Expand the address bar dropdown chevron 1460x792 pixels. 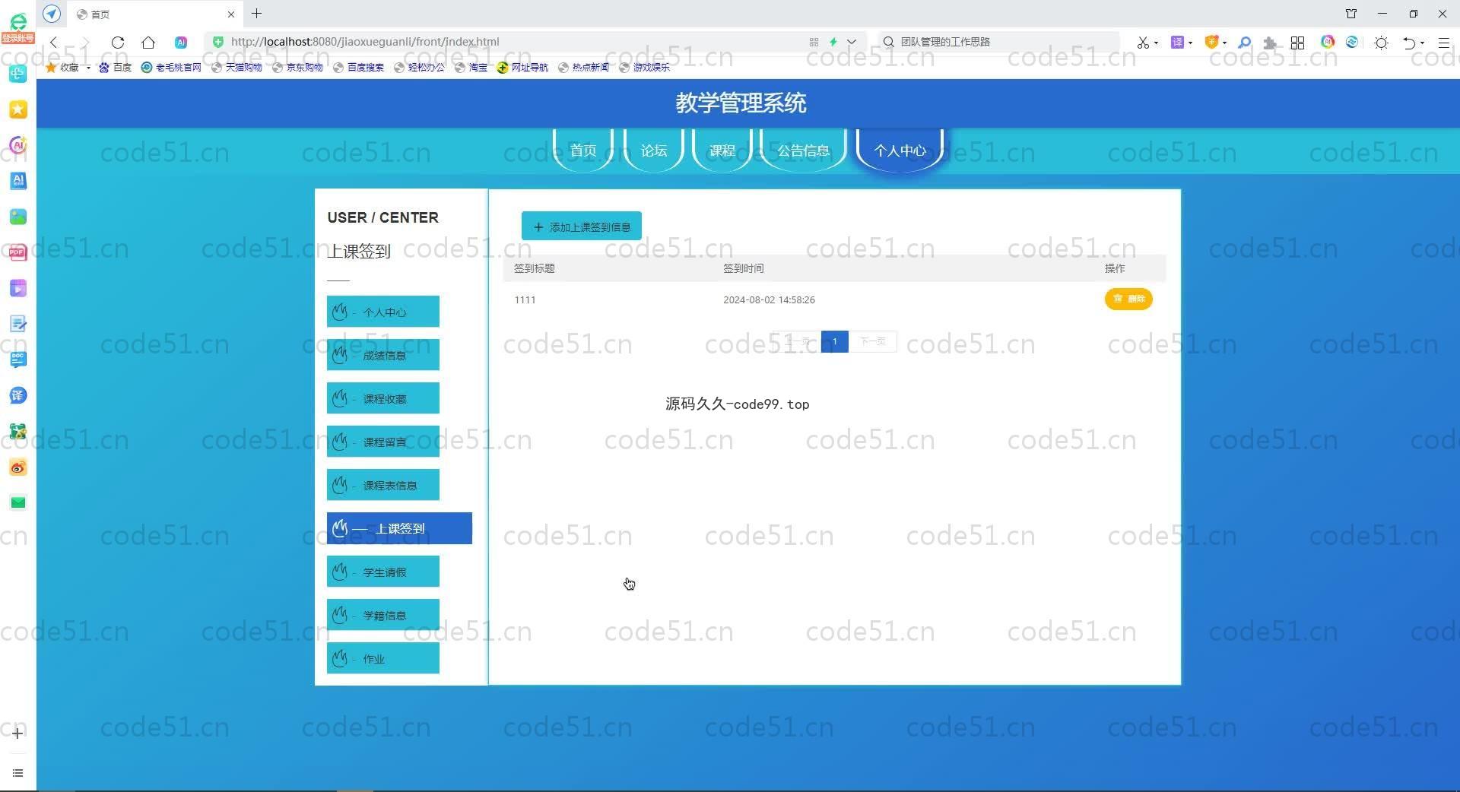(x=852, y=43)
